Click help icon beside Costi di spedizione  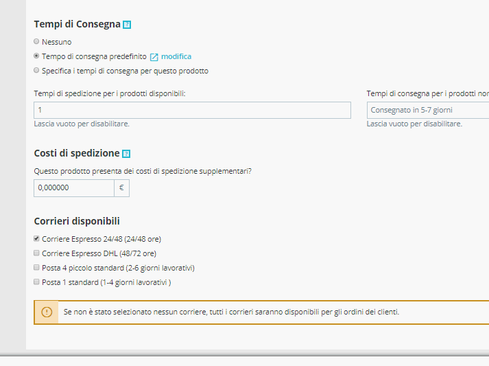(x=126, y=154)
